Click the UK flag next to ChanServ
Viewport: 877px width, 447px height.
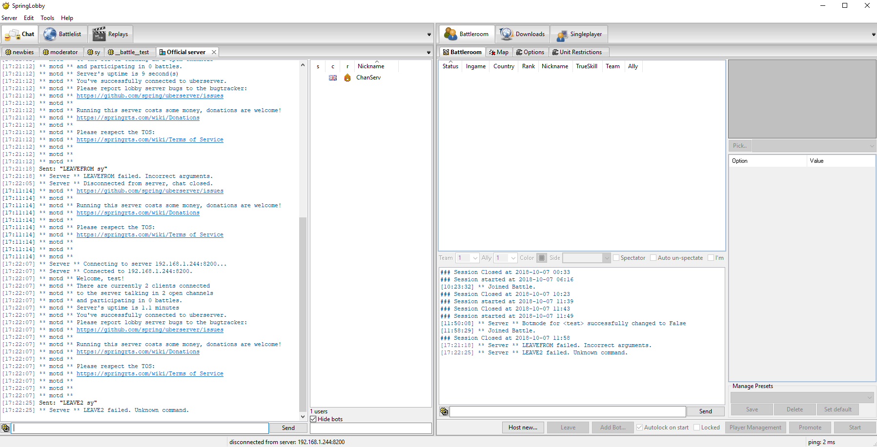[x=332, y=77]
